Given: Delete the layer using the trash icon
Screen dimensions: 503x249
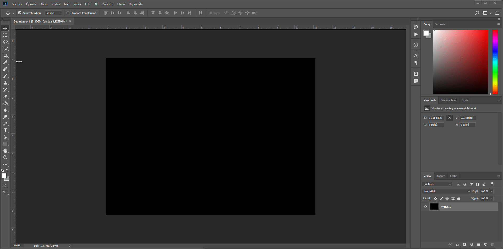Looking at the screenshot, I should point(493,245).
